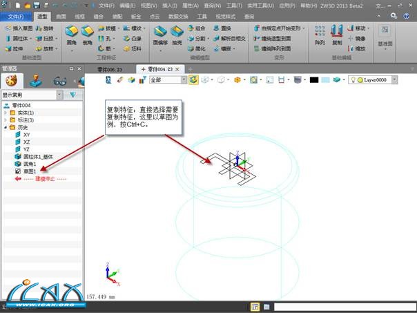
Task: Select the 缩放 scale tool
Action: [x=357, y=48]
